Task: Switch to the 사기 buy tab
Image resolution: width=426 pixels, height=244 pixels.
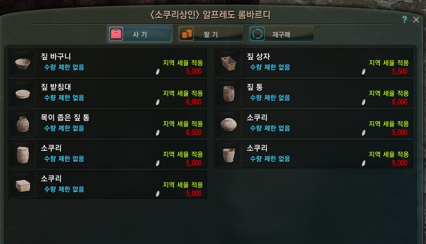Action: coord(139,34)
